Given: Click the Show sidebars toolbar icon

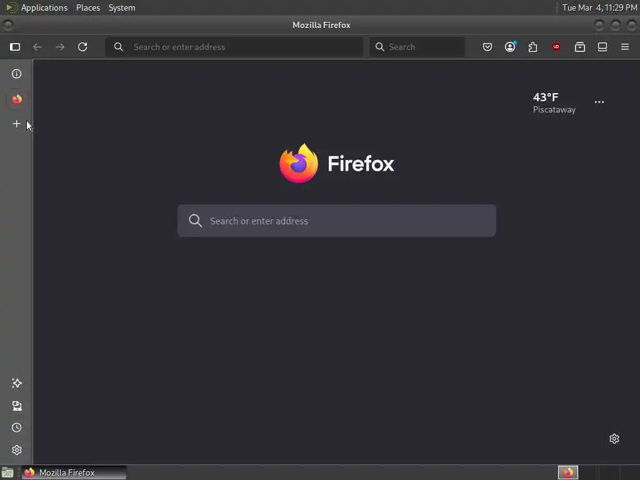Looking at the screenshot, I should [x=602, y=47].
